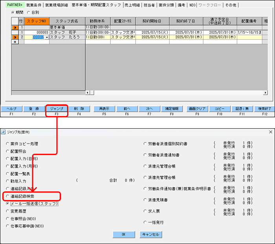Switch to the 備考 tab
Screen dimensions: 275x244
click(x=181, y=5)
